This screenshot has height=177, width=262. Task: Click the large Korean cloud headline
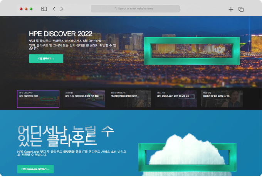[x=65, y=136]
